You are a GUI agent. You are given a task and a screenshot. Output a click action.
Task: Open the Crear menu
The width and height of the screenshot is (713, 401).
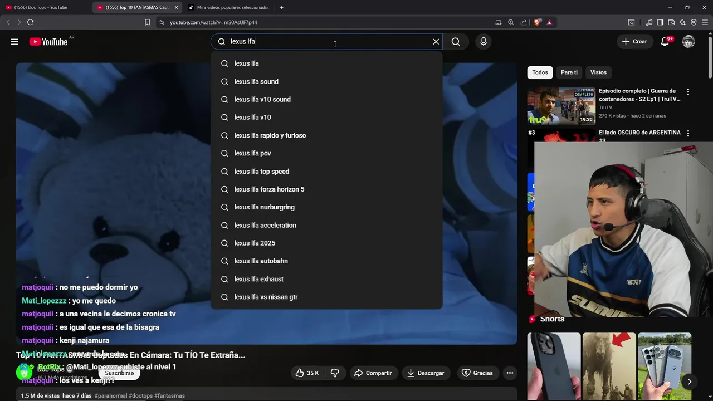pos(634,42)
